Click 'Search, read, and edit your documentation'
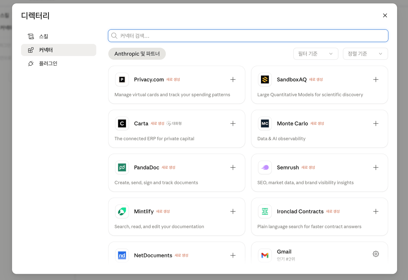 pos(159,226)
